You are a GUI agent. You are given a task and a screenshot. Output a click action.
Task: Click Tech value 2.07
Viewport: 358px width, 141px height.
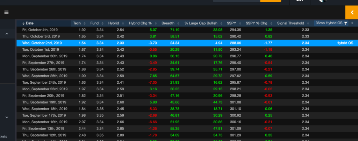[x=83, y=122]
